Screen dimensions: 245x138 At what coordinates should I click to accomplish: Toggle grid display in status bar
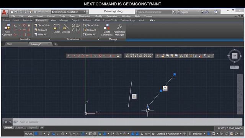click(36, 134)
